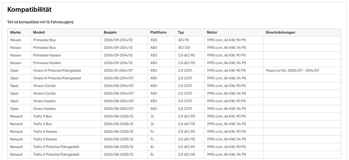This screenshot has height=160, width=349.
Task: Click 'Renault' in the Trafic II Bus dCi 90 row
Action: coord(16,116)
